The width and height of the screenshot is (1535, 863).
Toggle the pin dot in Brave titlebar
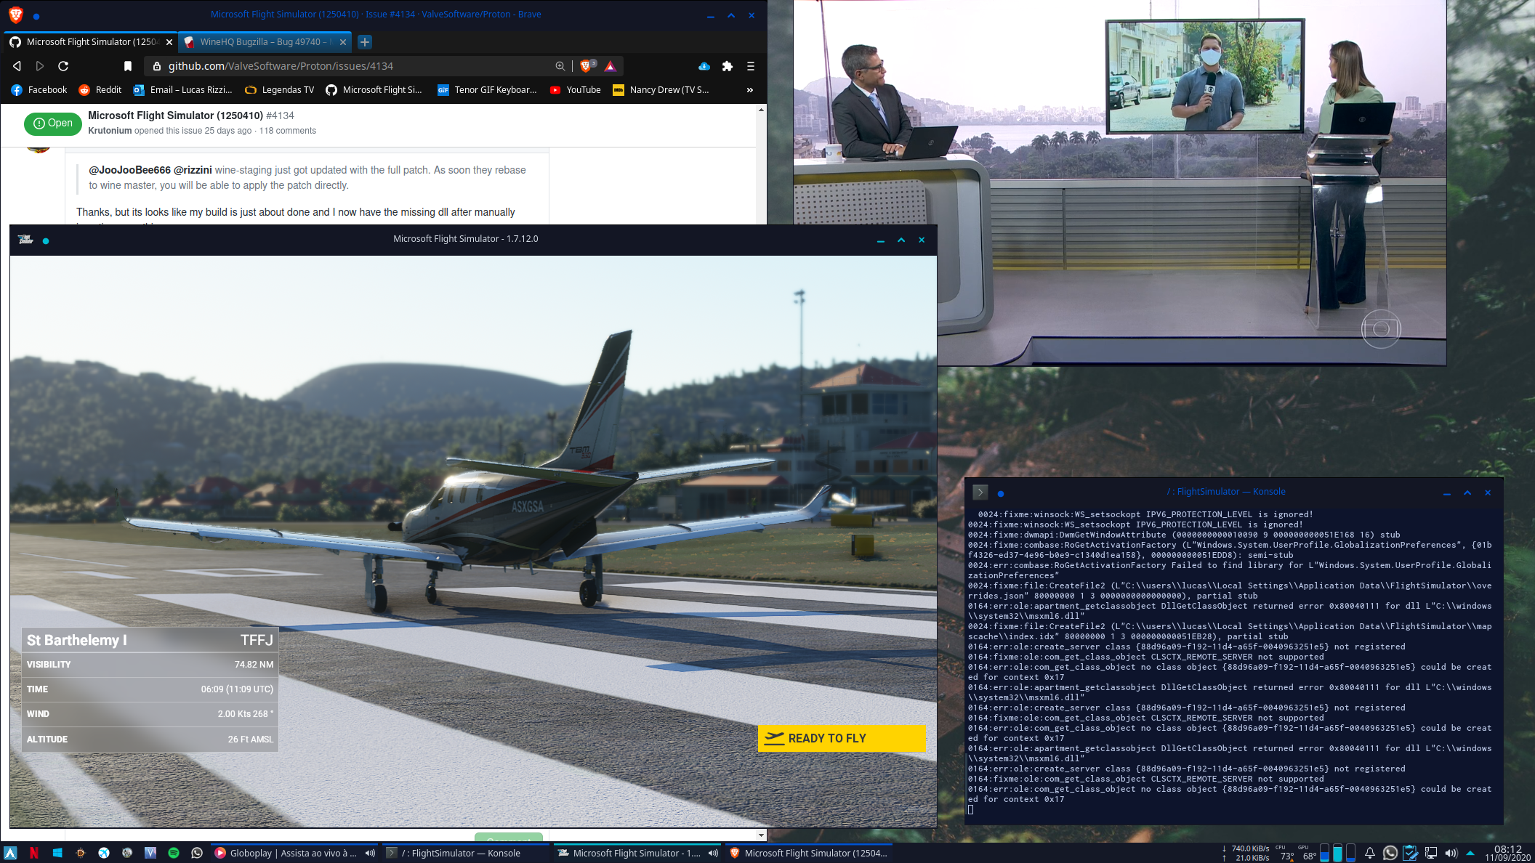pos(36,16)
